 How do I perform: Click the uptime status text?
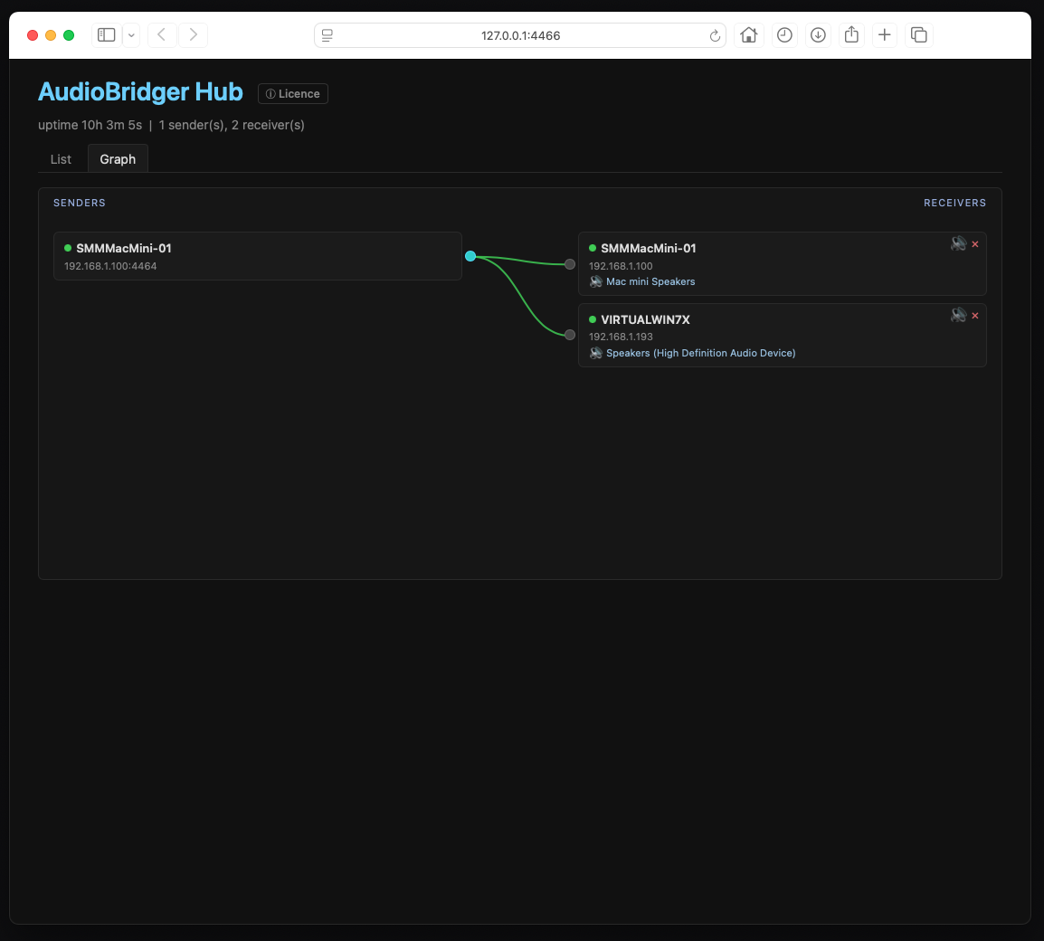tap(90, 125)
